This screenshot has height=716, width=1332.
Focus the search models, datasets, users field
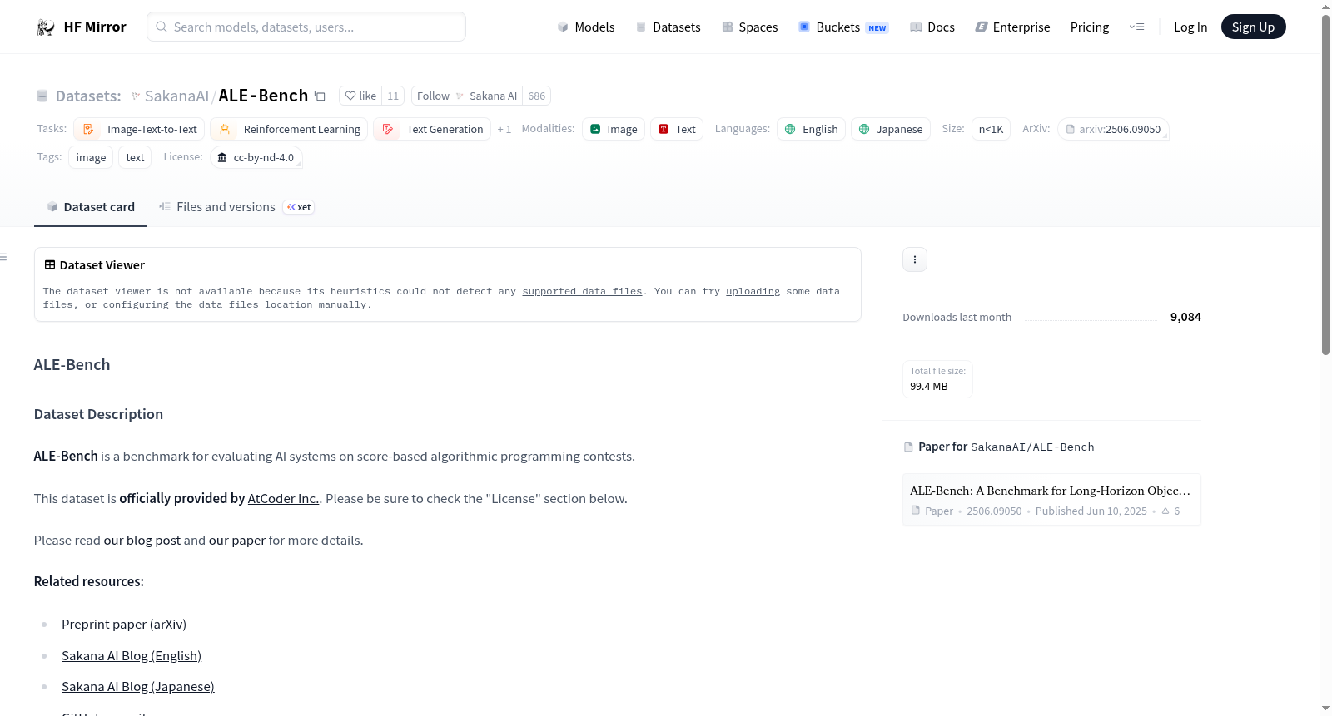pos(306,27)
